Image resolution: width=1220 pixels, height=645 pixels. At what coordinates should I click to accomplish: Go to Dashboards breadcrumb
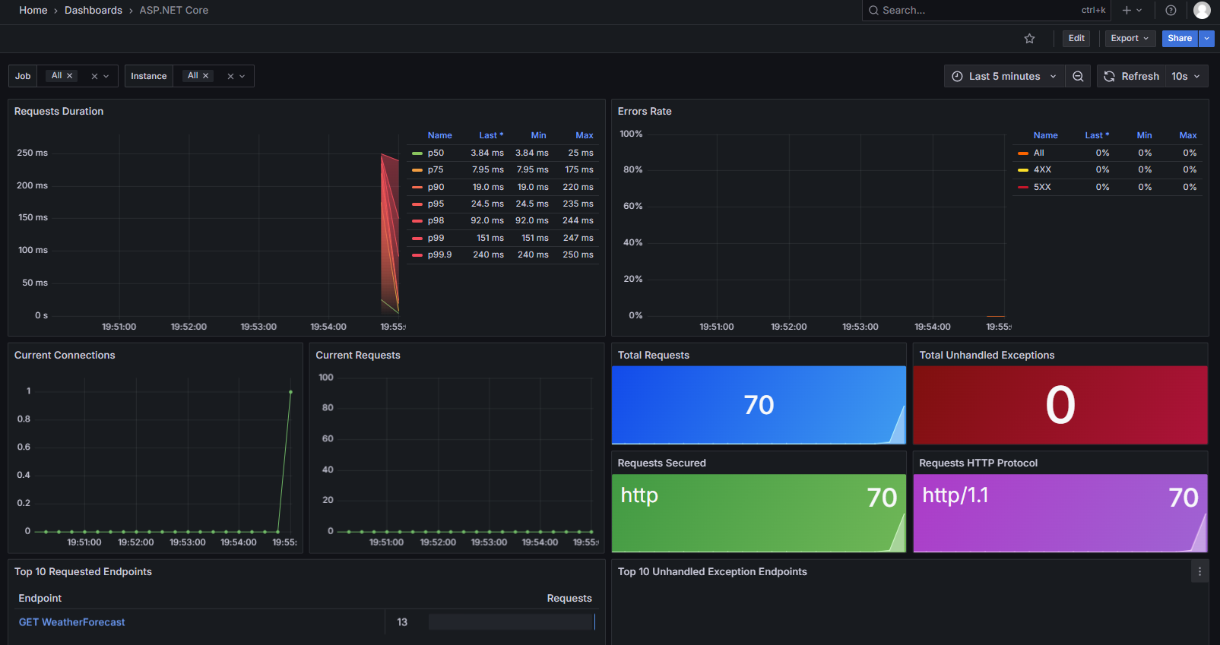(x=93, y=11)
